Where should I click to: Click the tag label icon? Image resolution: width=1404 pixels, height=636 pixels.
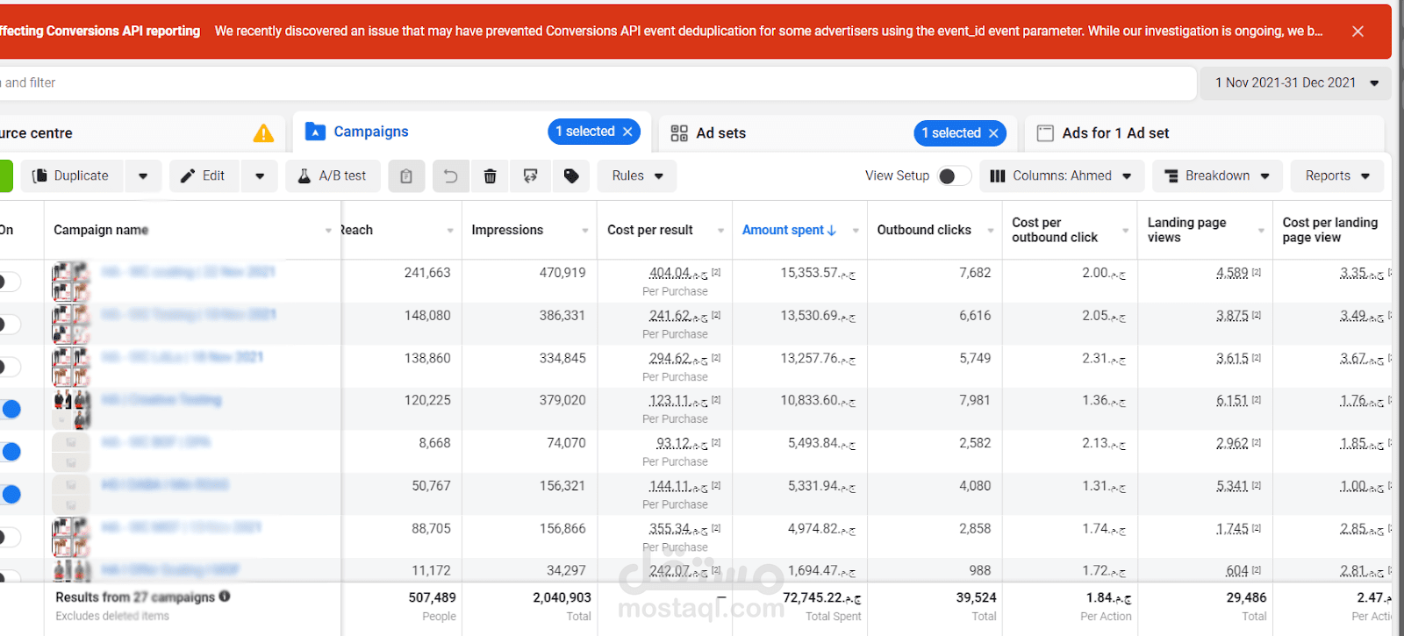point(571,176)
